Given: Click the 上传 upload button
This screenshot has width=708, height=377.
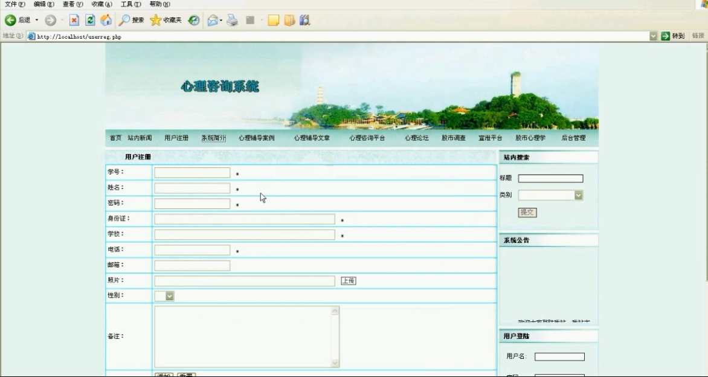Looking at the screenshot, I should [349, 281].
